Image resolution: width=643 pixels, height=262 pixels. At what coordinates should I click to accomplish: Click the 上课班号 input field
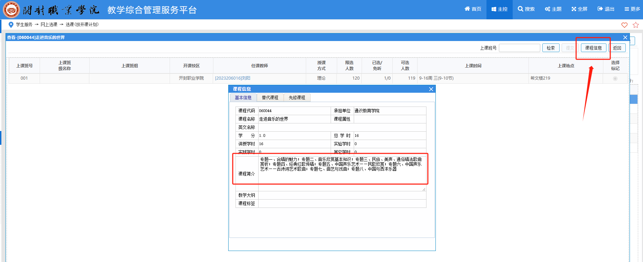coord(519,48)
